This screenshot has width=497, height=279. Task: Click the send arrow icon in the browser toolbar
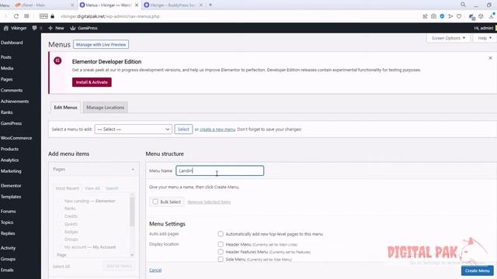click(450, 16)
